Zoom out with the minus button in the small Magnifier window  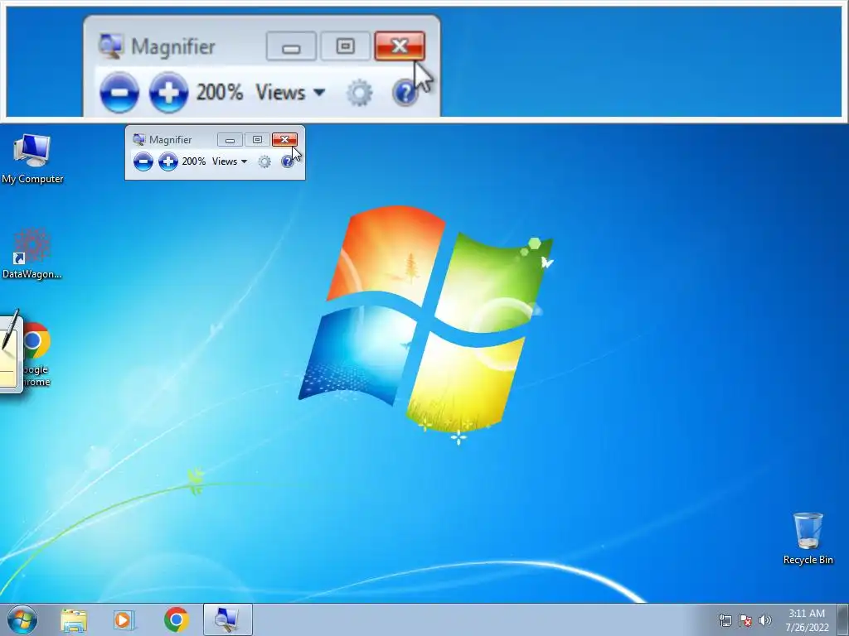pyautogui.click(x=143, y=161)
